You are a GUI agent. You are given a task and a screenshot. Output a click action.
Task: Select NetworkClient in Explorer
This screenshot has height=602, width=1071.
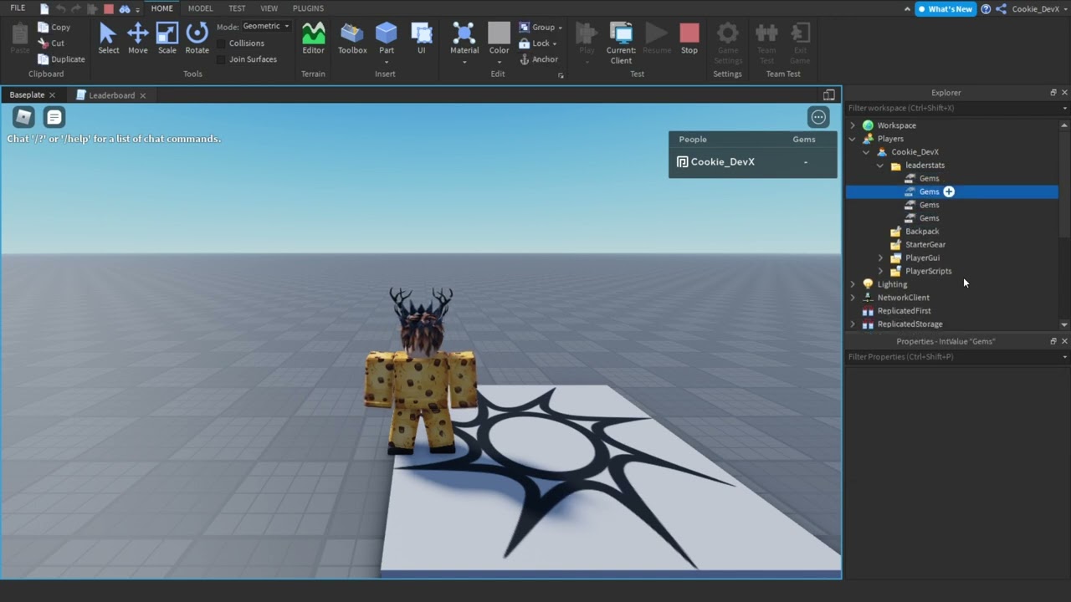903,298
